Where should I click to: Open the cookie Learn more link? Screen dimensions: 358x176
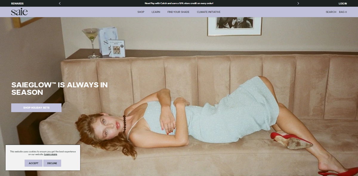click(x=50, y=154)
